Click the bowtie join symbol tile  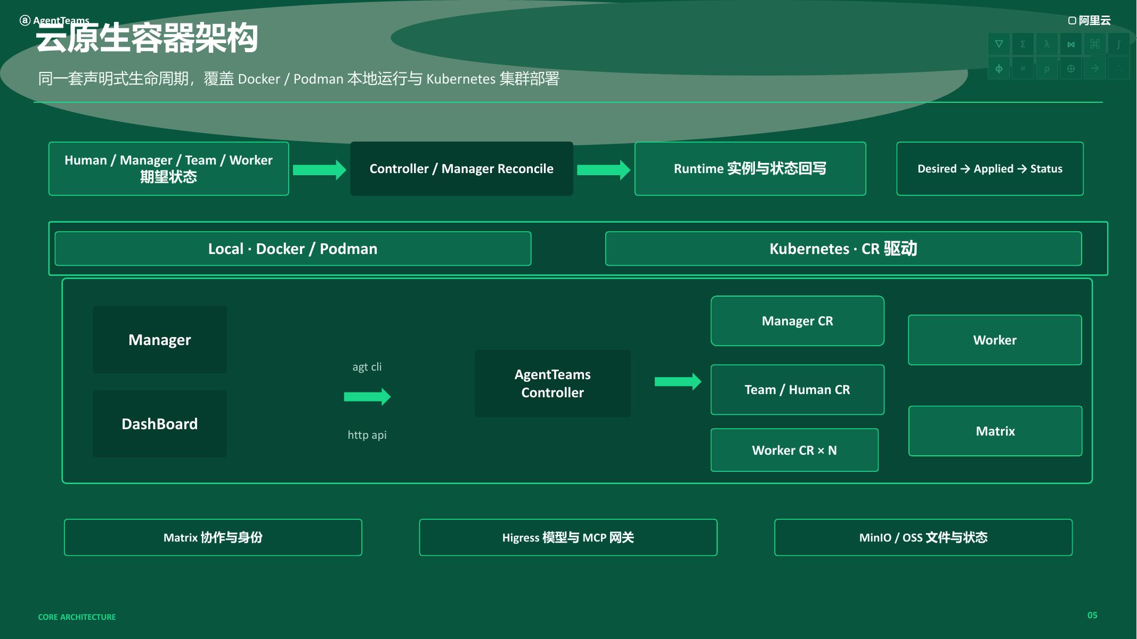tap(1071, 44)
